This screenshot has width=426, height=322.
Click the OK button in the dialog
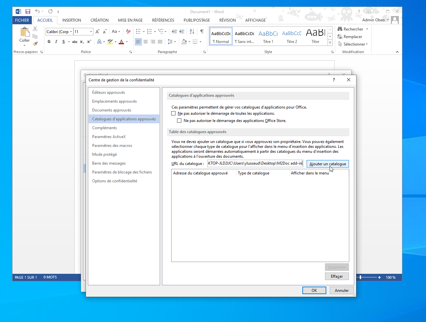point(314,291)
